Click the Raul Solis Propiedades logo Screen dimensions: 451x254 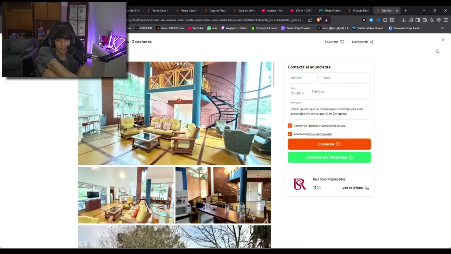point(300,184)
